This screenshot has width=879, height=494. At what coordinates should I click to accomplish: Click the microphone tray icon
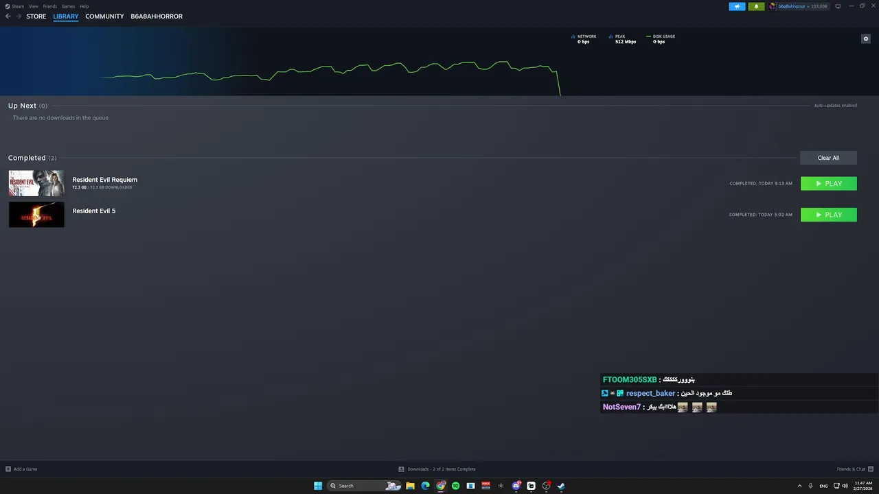pos(811,486)
